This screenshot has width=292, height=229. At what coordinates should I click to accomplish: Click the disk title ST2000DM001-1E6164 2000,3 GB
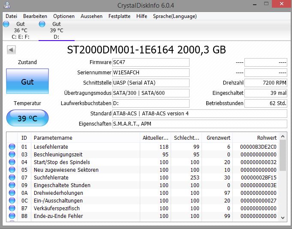coord(146,50)
